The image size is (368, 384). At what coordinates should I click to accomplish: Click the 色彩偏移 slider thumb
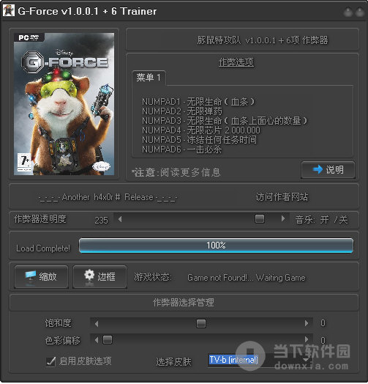(108, 340)
